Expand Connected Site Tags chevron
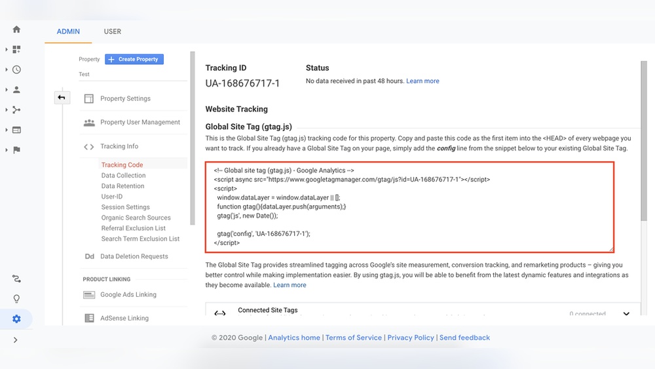The width and height of the screenshot is (655, 369). (x=626, y=313)
